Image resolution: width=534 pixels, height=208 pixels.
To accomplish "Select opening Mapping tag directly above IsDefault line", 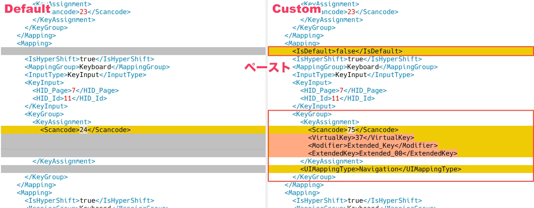I will [302, 43].
